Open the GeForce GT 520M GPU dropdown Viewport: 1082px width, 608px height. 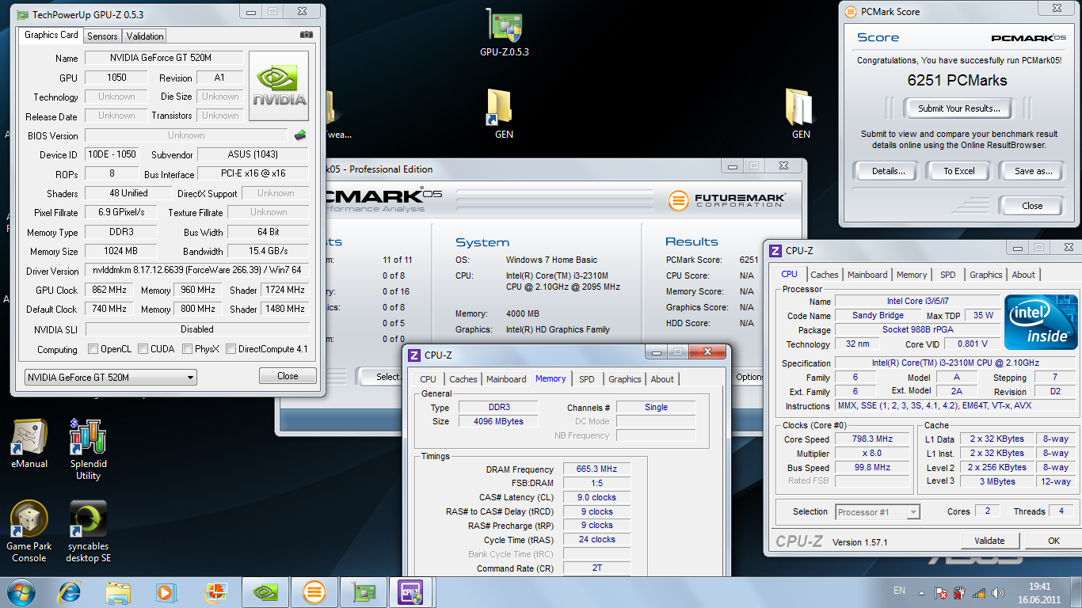pyautogui.click(x=110, y=378)
